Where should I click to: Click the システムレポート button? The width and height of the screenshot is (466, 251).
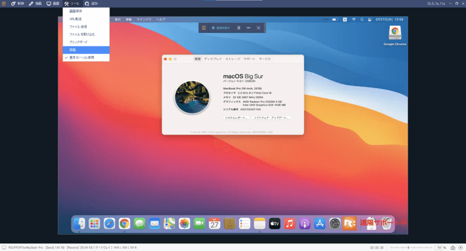tap(236, 118)
